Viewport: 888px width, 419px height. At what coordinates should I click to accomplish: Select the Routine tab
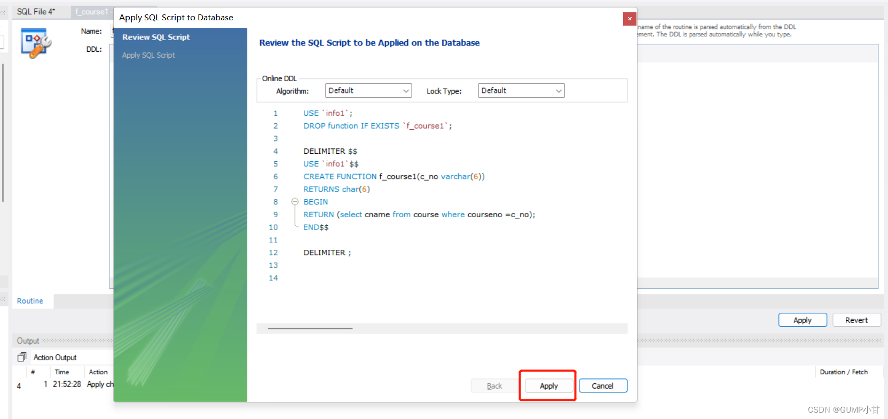(x=30, y=301)
